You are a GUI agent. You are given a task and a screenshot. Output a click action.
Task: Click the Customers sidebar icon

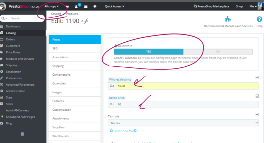tap(2, 46)
